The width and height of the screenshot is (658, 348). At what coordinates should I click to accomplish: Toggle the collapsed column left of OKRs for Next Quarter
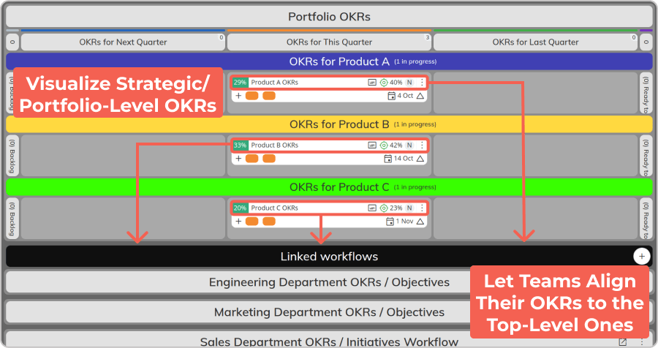click(x=12, y=42)
